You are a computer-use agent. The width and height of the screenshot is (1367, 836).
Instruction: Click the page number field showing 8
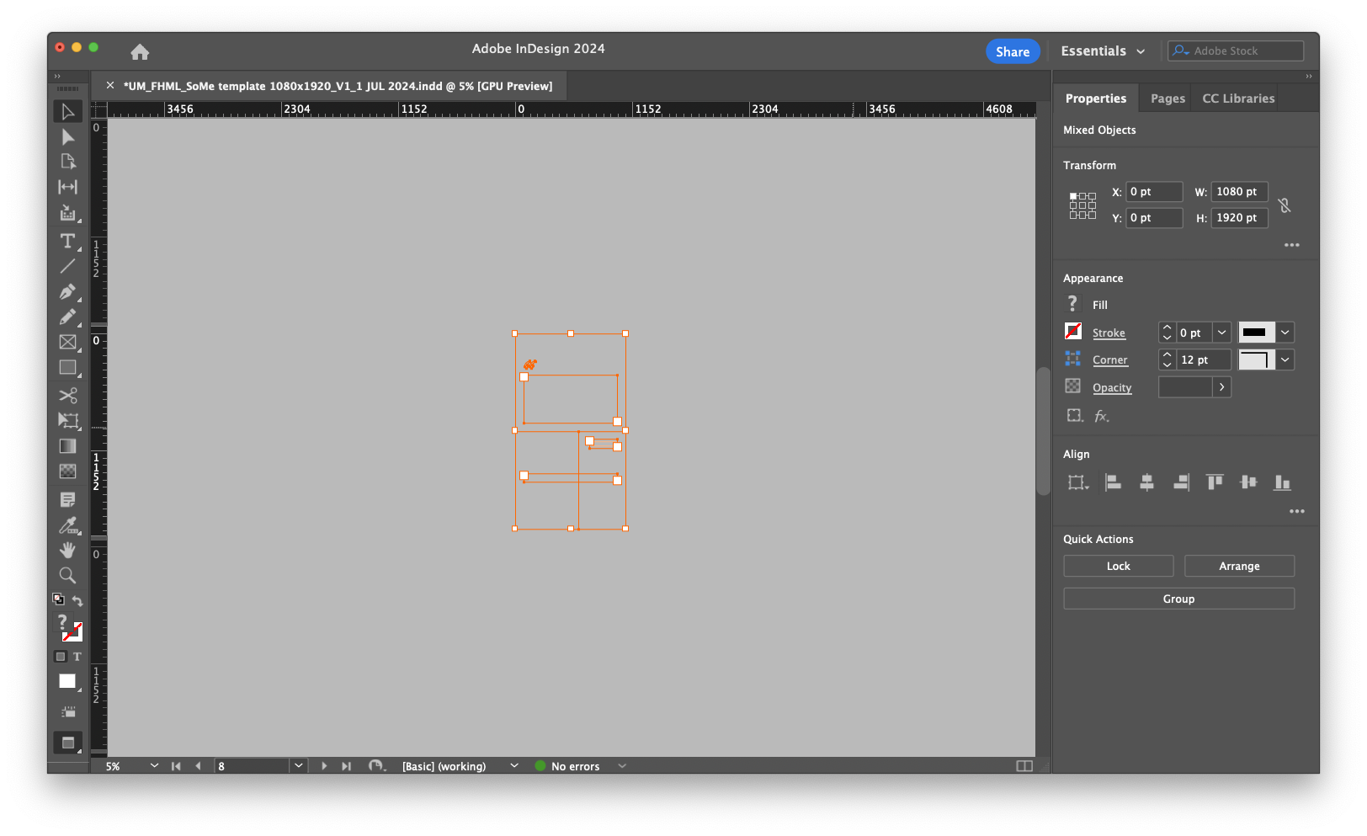(253, 766)
